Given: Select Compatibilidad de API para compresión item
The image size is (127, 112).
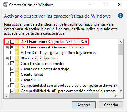Looking at the screenshot, I should tap(68, 91).
